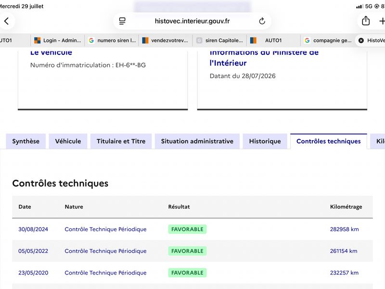Click Contrôle Technique Périodique in 05/05/2022 row

[x=105, y=251]
